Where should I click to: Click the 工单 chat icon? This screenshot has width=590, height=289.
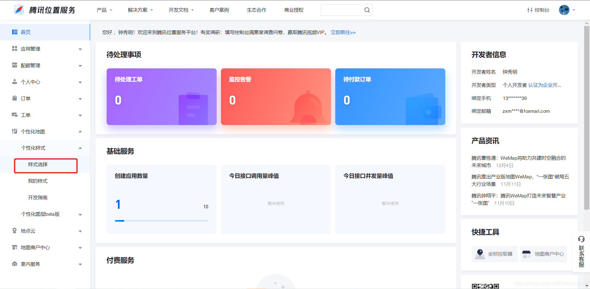14,115
